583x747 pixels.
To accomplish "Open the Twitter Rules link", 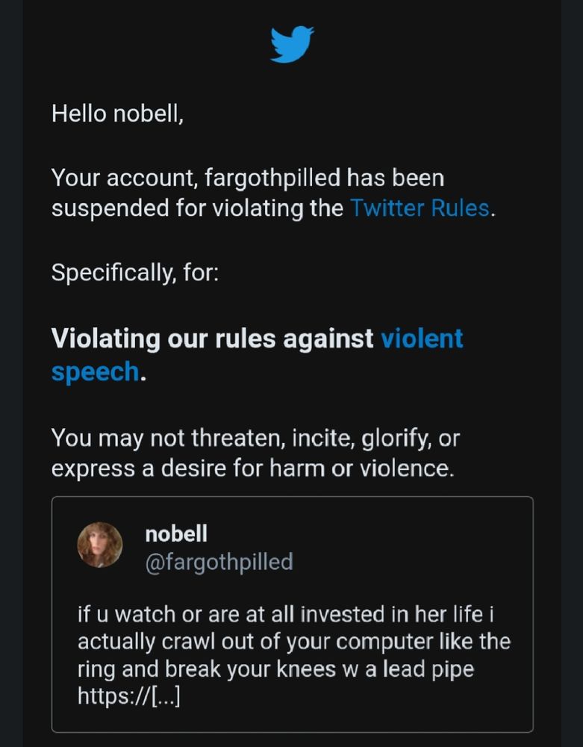I will coord(420,208).
